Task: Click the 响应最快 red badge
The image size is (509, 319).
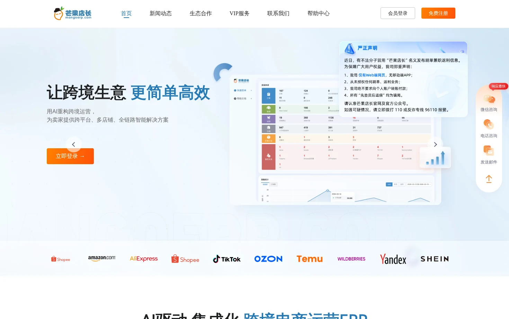Action: coord(499,86)
